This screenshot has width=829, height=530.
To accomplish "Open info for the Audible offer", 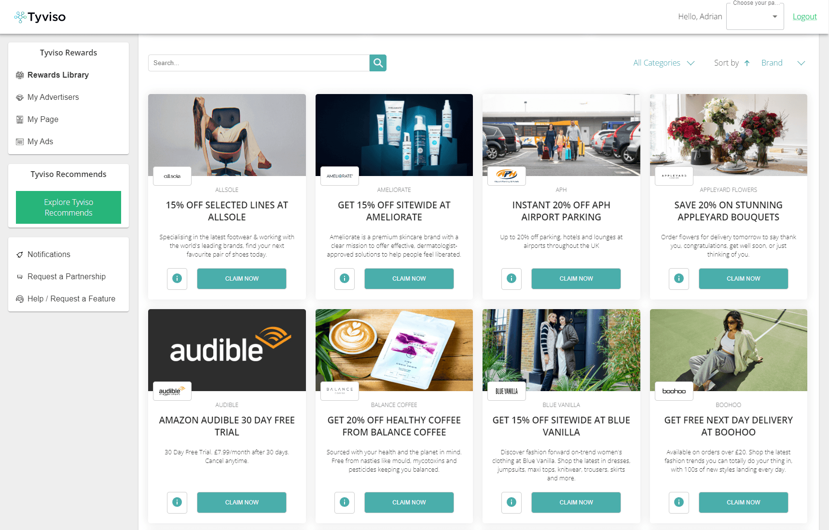I will pyautogui.click(x=177, y=503).
